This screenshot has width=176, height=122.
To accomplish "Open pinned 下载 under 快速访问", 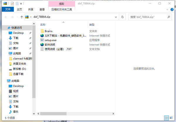I will pos(16,38).
